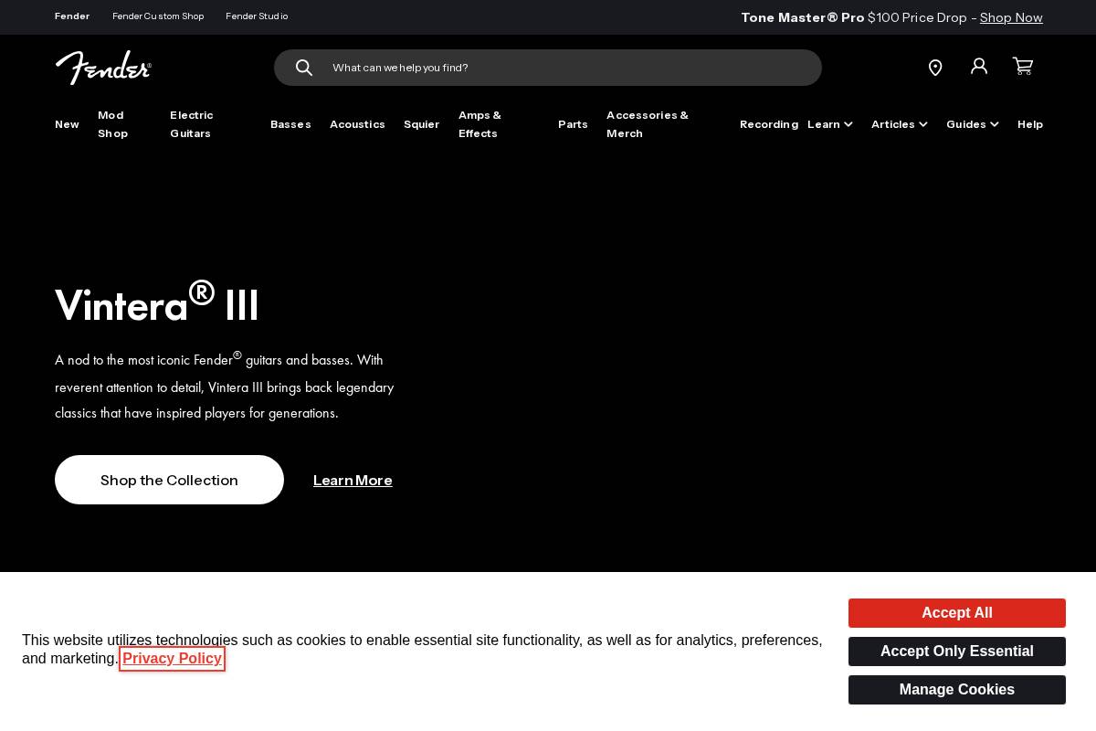The height and width of the screenshot is (731, 1096).
Task: Open Electric Guitars menu
Action: click(x=192, y=124)
